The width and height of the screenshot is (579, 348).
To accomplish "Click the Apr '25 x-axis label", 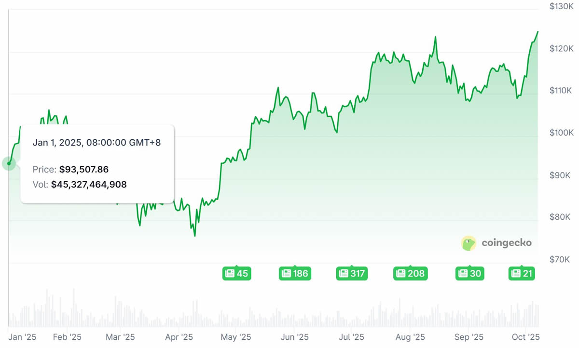I will (x=179, y=337).
